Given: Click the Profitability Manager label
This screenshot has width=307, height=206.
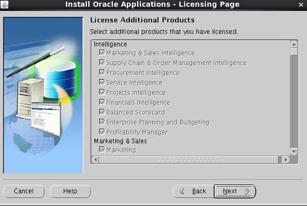Looking at the screenshot, I should tap(137, 132).
